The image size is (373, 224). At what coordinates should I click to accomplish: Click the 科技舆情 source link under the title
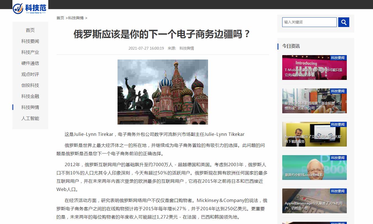(187, 48)
